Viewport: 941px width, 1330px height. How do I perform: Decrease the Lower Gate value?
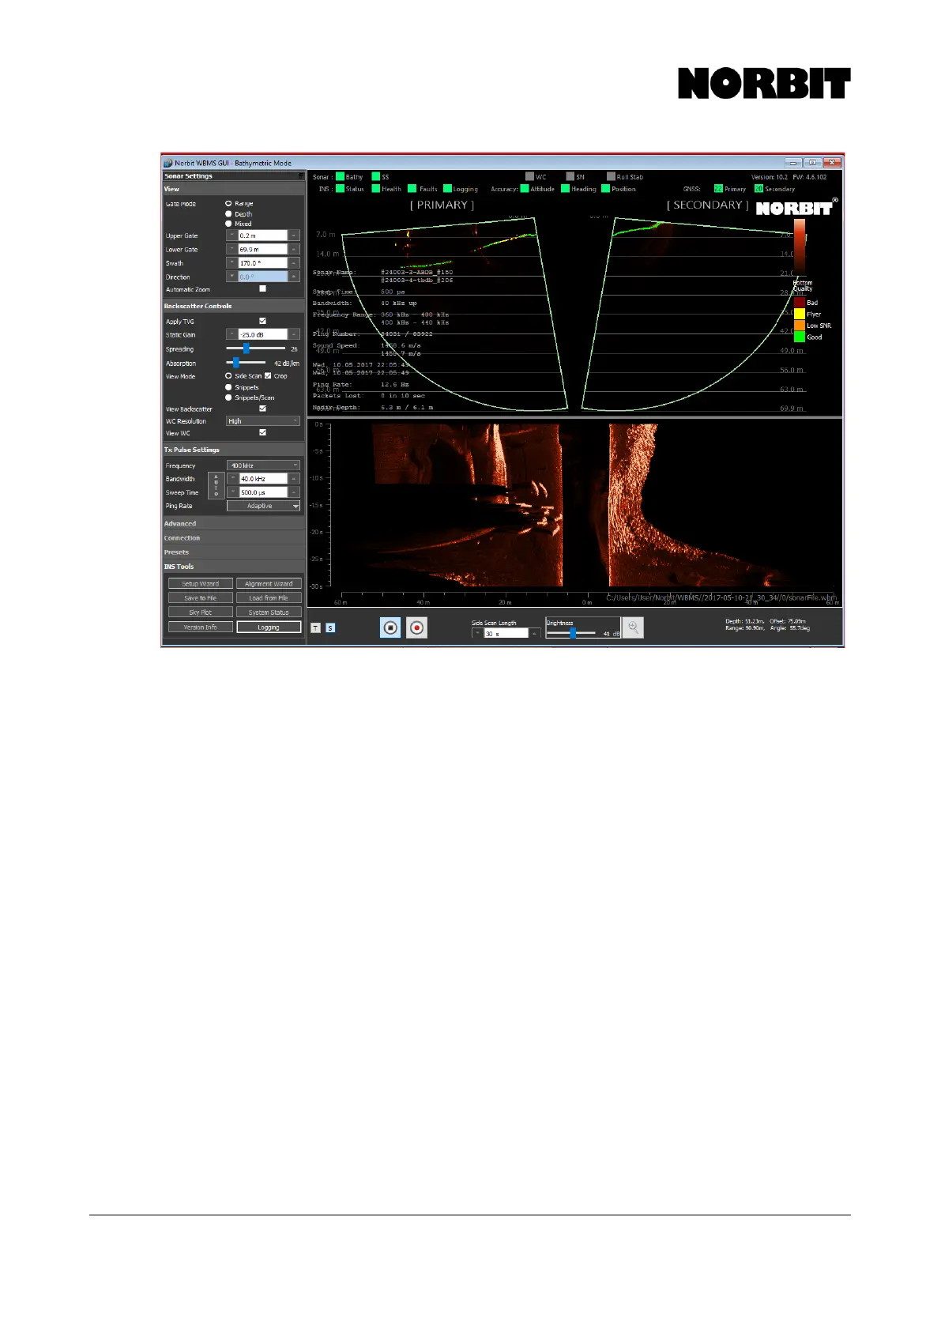click(232, 249)
